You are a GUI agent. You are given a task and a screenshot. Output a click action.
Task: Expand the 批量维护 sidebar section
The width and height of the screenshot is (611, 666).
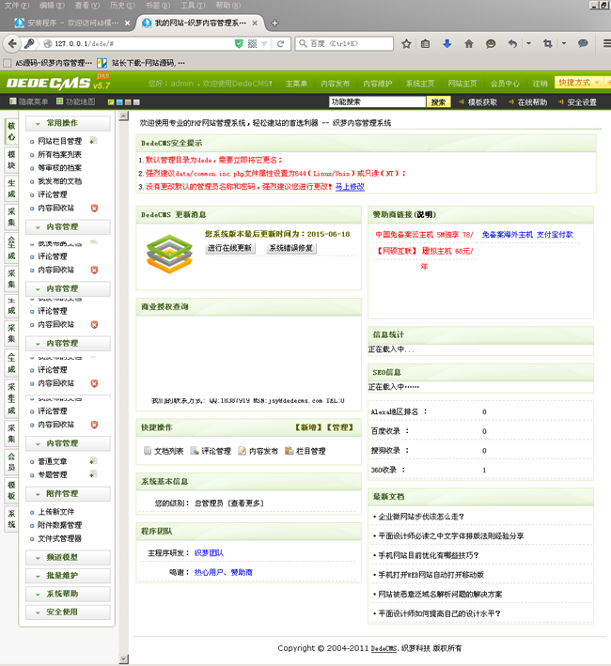(x=62, y=575)
